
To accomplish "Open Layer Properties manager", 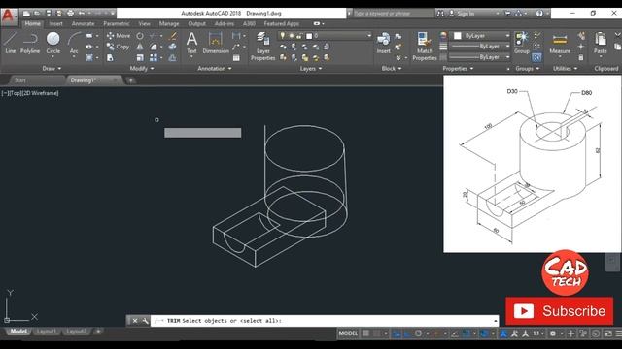I will (262, 46).
